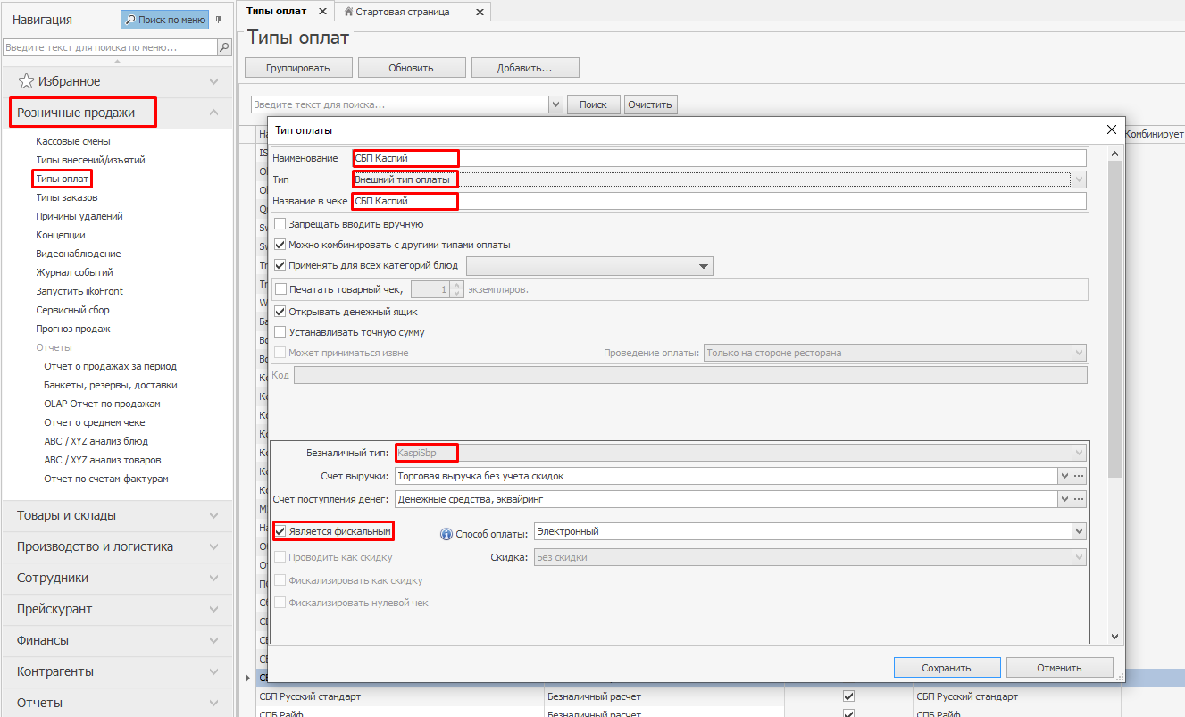Image resolution: width=1185 pixels, height=717 pixels.
Task: Click the magnifier icon beside the menu search field
Action: 225,47
